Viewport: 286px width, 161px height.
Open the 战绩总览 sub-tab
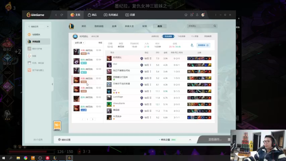(x=155, y=36)
